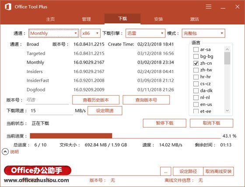
Task: Open the x86 architecture dropdown
Action: pos(91,33)
